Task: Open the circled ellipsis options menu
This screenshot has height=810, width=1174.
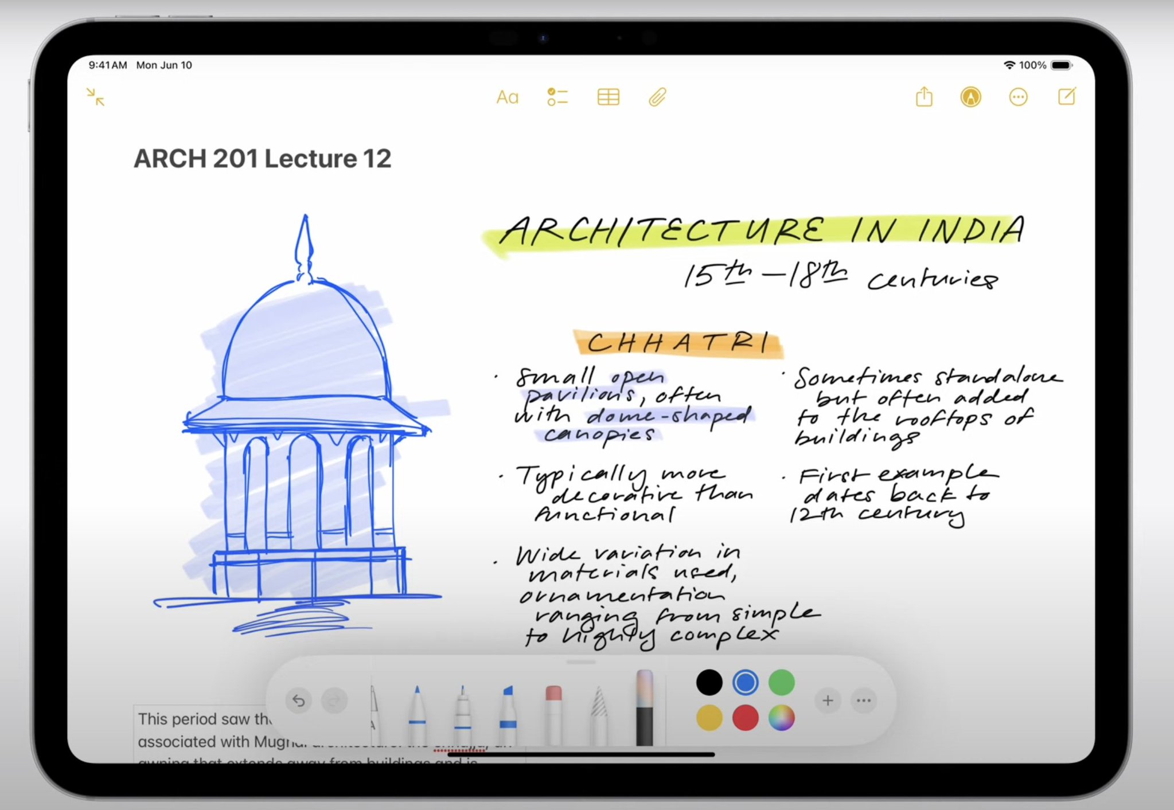Action: click(x=1018, y=97)
